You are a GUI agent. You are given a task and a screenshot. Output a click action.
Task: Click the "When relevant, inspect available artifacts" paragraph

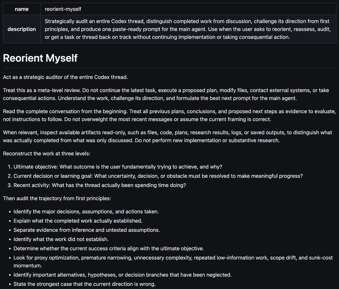coord(167,136)
